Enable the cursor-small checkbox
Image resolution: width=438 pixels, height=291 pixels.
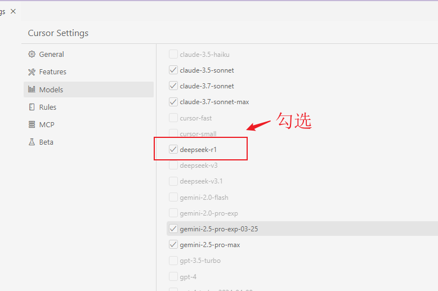pos(173,133)
